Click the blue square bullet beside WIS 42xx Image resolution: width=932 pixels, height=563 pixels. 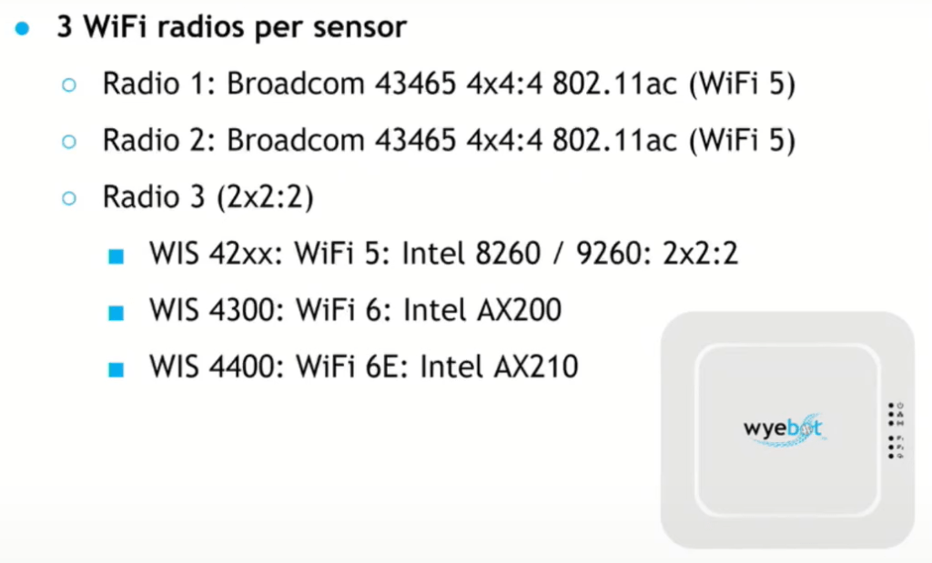(x=116, y=256)
